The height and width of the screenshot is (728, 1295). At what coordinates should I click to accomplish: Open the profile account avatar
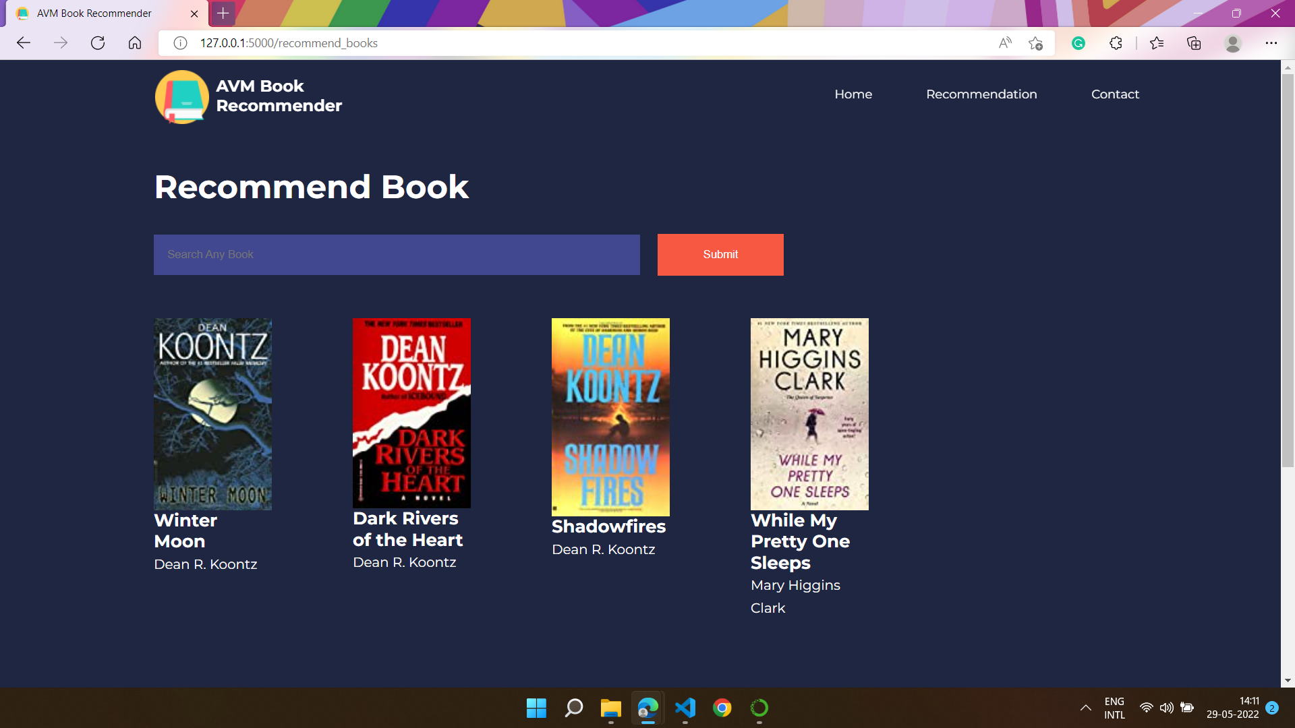click(1233, 43)
